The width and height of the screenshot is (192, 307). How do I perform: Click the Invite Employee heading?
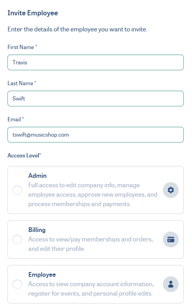coord(33,13)
